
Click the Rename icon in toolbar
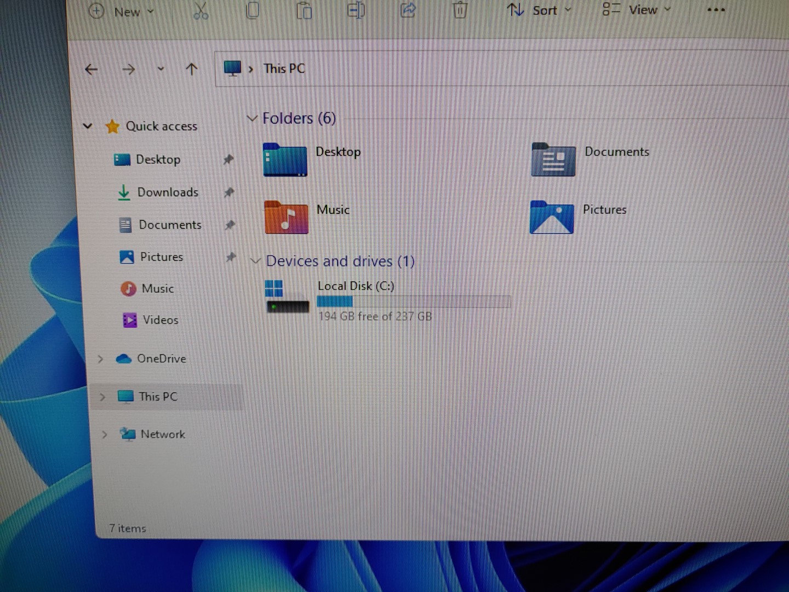pyautogui.click(x=356, y=10)
